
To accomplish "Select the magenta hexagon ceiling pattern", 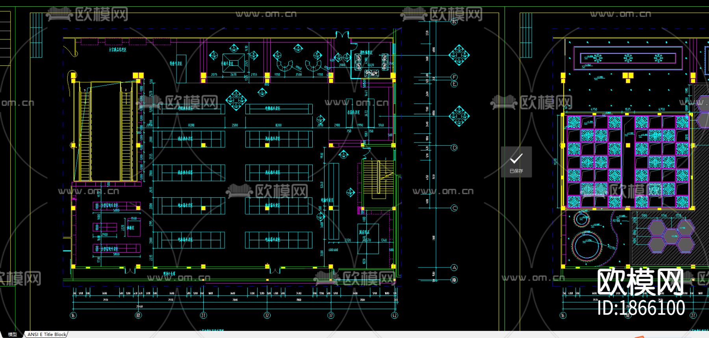I will click(671, 236).
